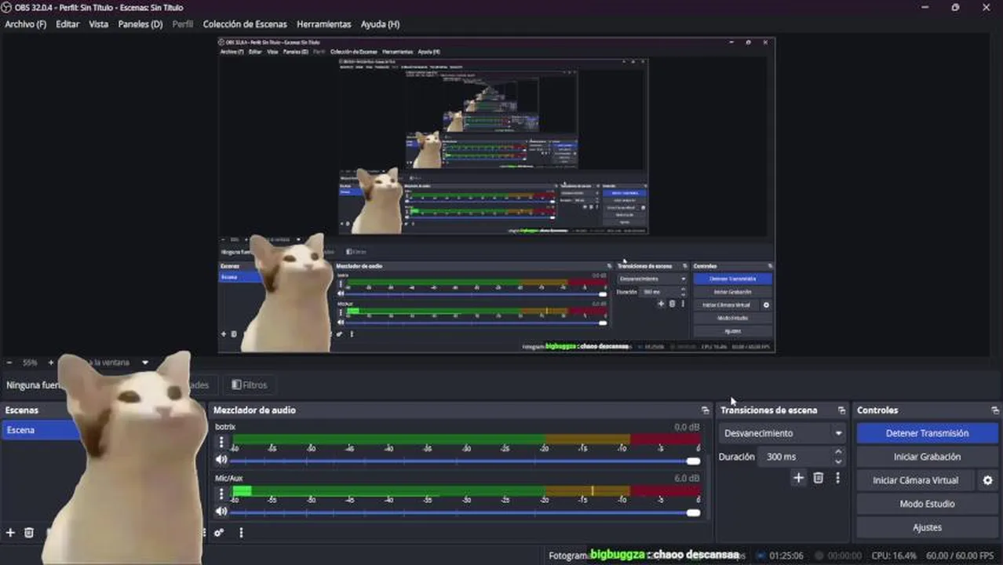Screen dimensions: 1003x565
Task: Adjust the Mic/Aux volume slider
Action: 465,512
